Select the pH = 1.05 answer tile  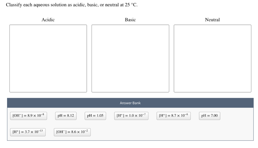[x=95, y=116]
